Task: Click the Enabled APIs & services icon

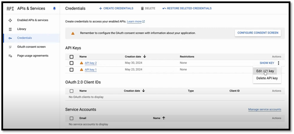Action: pos(10,20)
